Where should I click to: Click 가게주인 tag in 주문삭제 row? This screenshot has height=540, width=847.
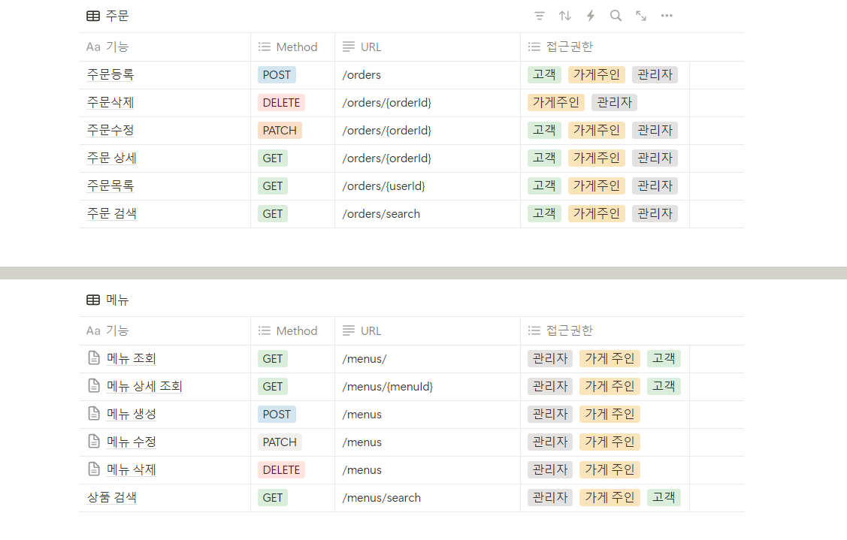coord(556,103)
